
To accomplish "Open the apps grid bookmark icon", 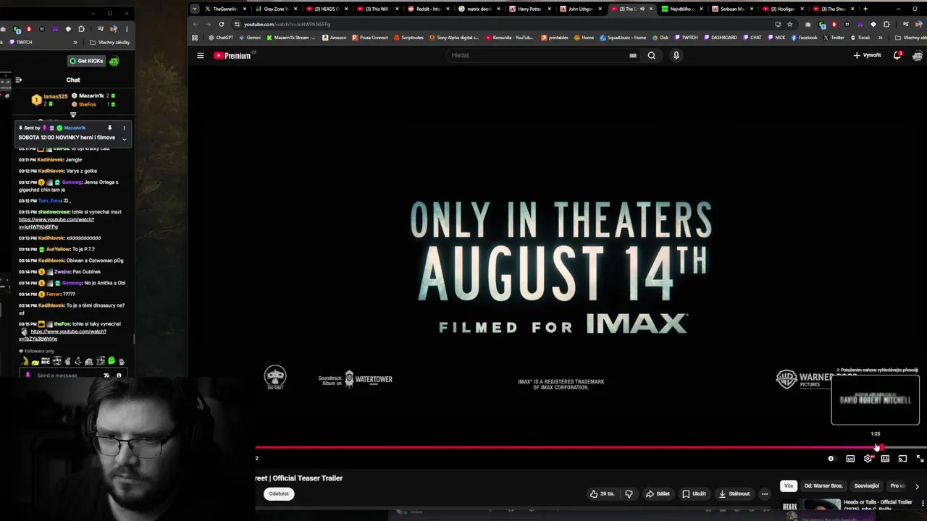I will click(194, 38).
